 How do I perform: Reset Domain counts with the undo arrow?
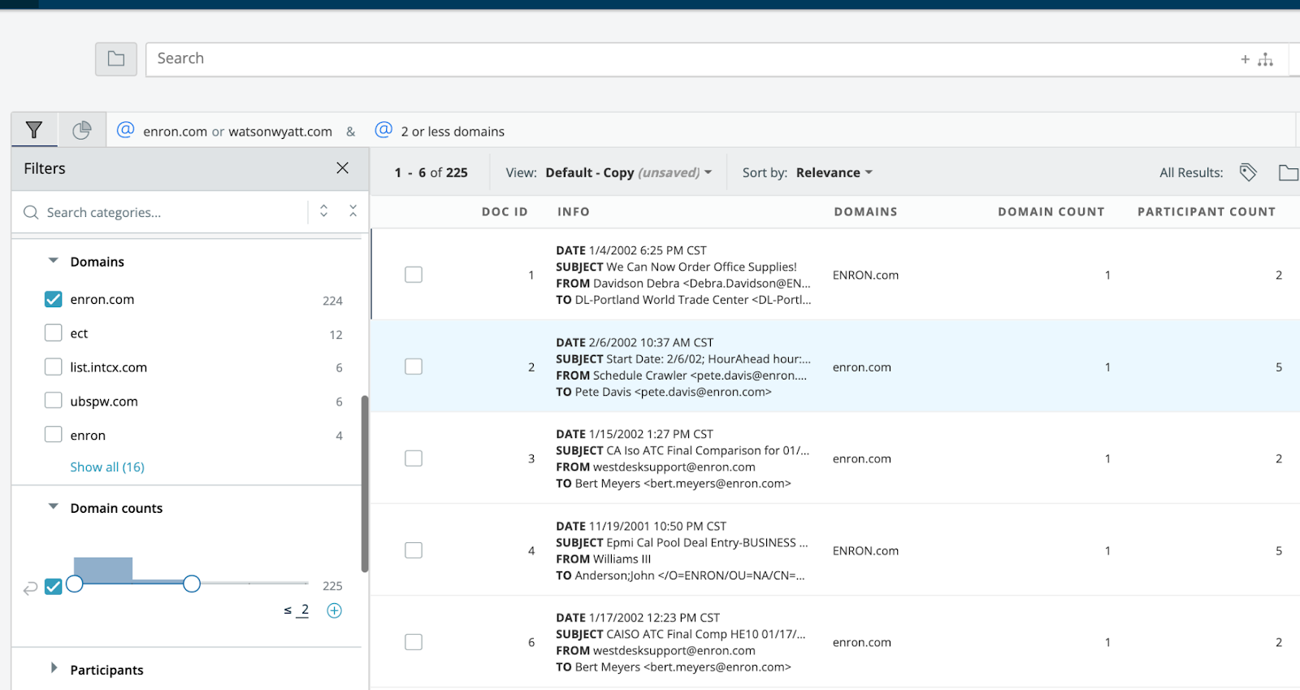click(x=30, y=588)
